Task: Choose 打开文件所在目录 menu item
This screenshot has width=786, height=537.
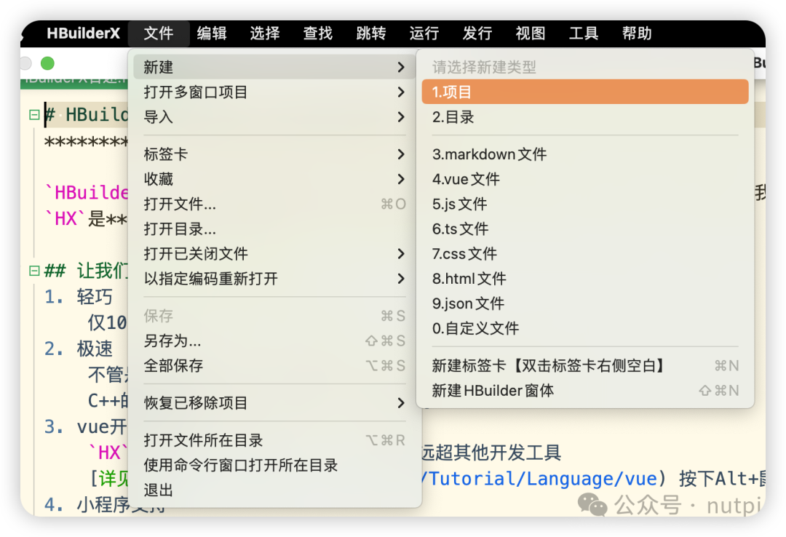Action: pyautogui.click(x=274, y=440)
